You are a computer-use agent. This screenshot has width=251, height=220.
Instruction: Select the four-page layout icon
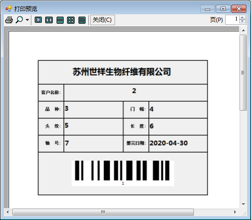[71, 20]
